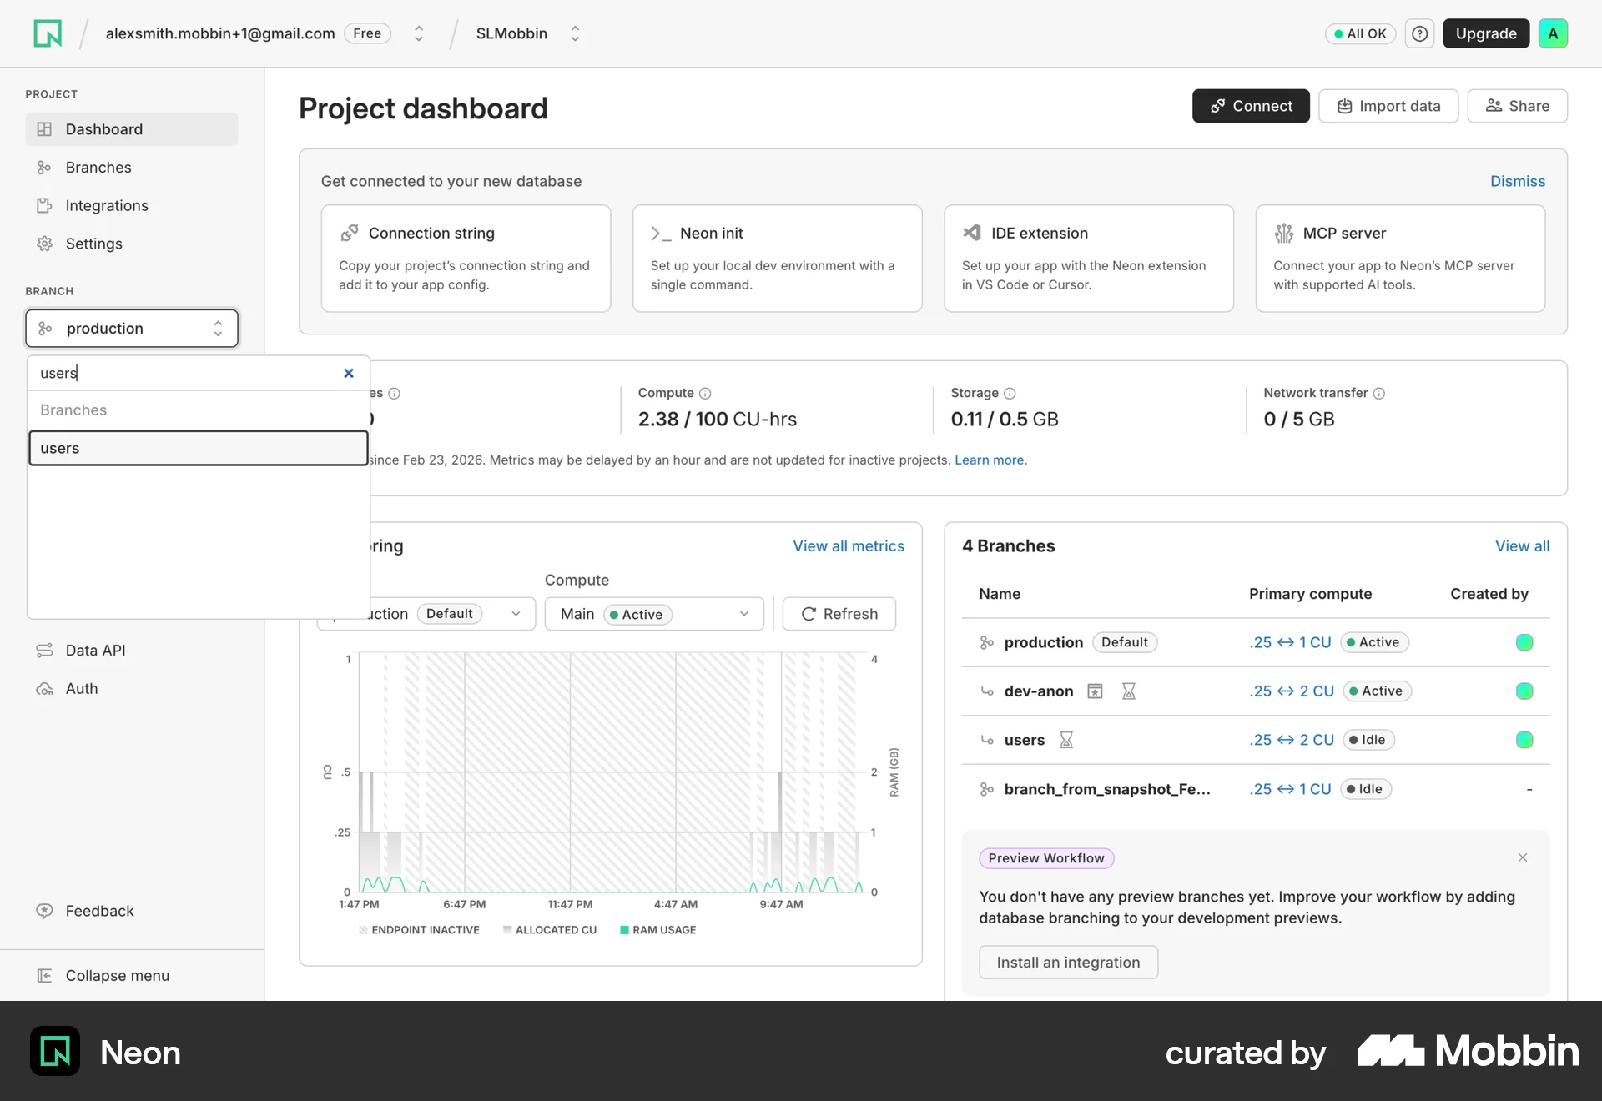Open Settings in the sidebar

(x=132, y=244)
